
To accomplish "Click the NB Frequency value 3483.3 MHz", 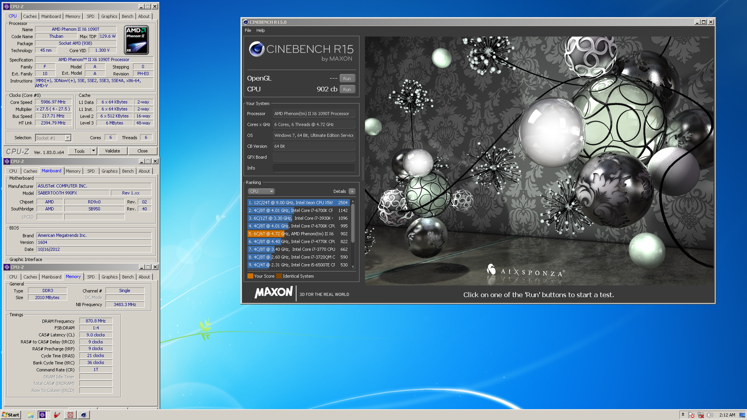I will coord(125,304).
